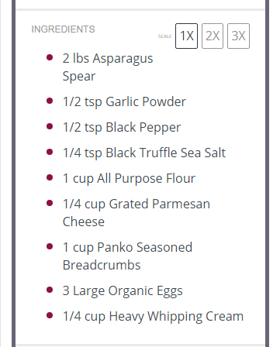Viewport: 280px width, 347px height.
Task: Switch recipe scale to 3X
Action: [238, 36]
